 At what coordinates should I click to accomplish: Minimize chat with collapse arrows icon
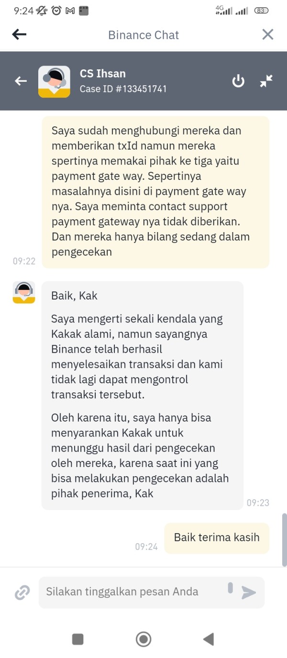(x=266, y=81)
